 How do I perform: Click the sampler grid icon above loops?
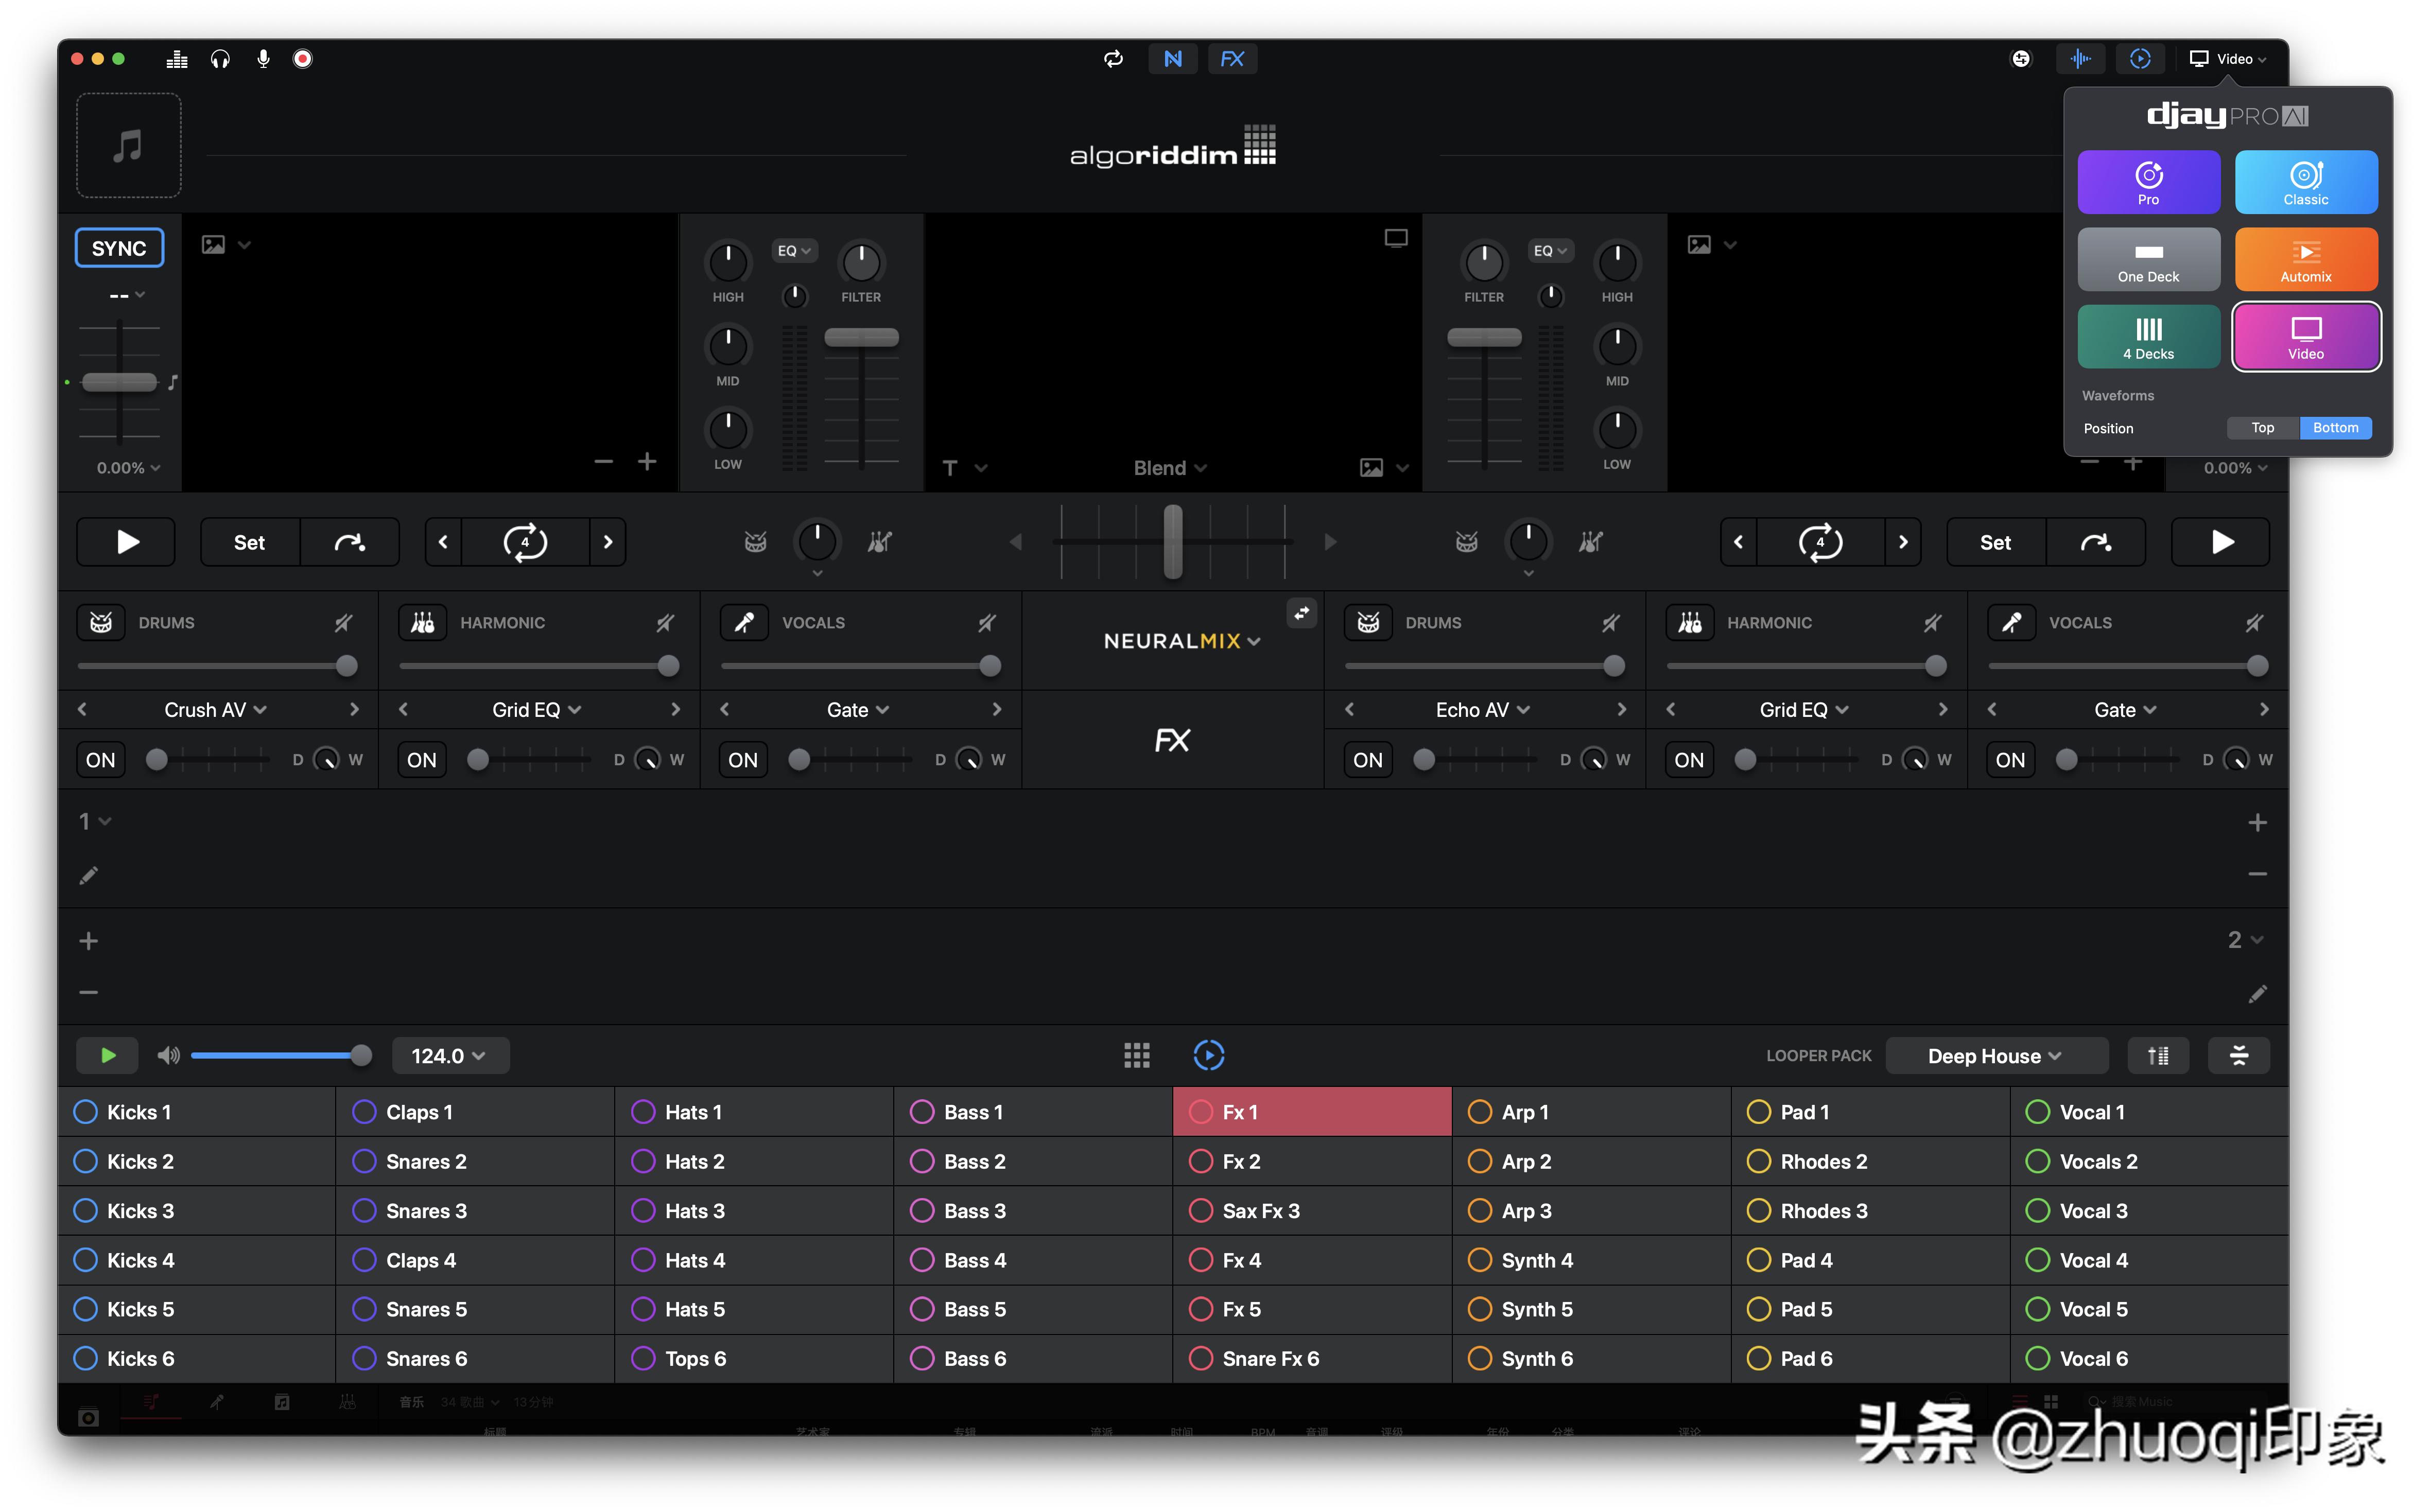1136,1055
